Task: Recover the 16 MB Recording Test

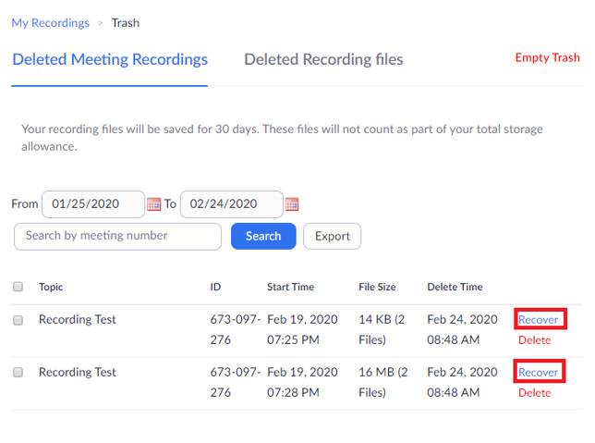Action: point(538,373)
